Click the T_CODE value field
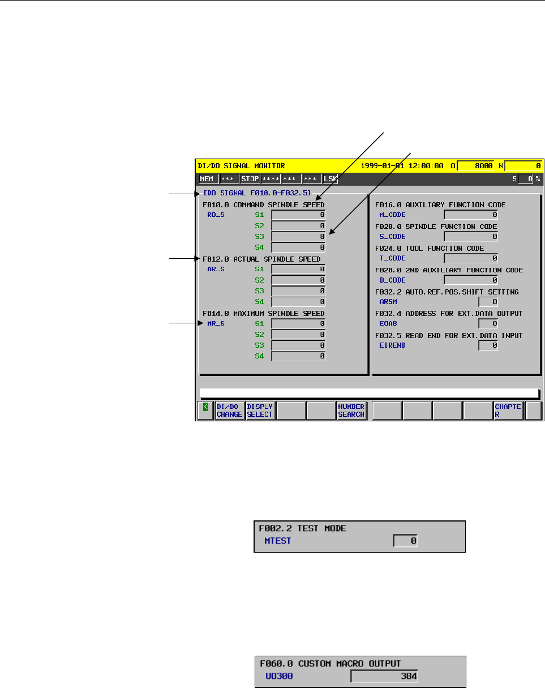 point(471,258)
